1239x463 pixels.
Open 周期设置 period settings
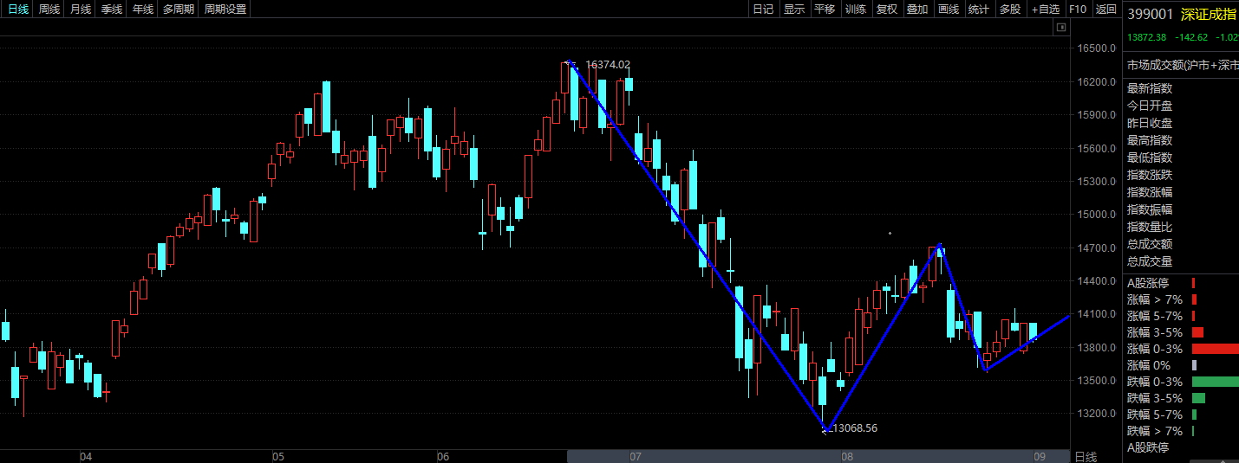pyautogui.click(x=225, y=10)
